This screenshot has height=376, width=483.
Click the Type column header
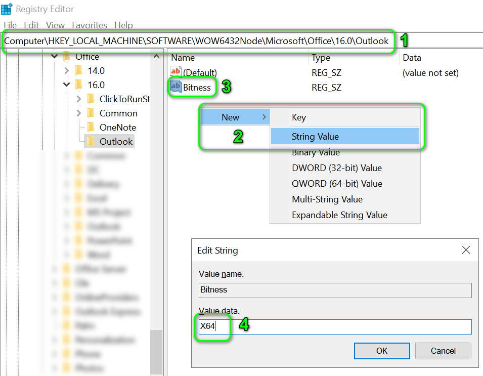[321, 58]
